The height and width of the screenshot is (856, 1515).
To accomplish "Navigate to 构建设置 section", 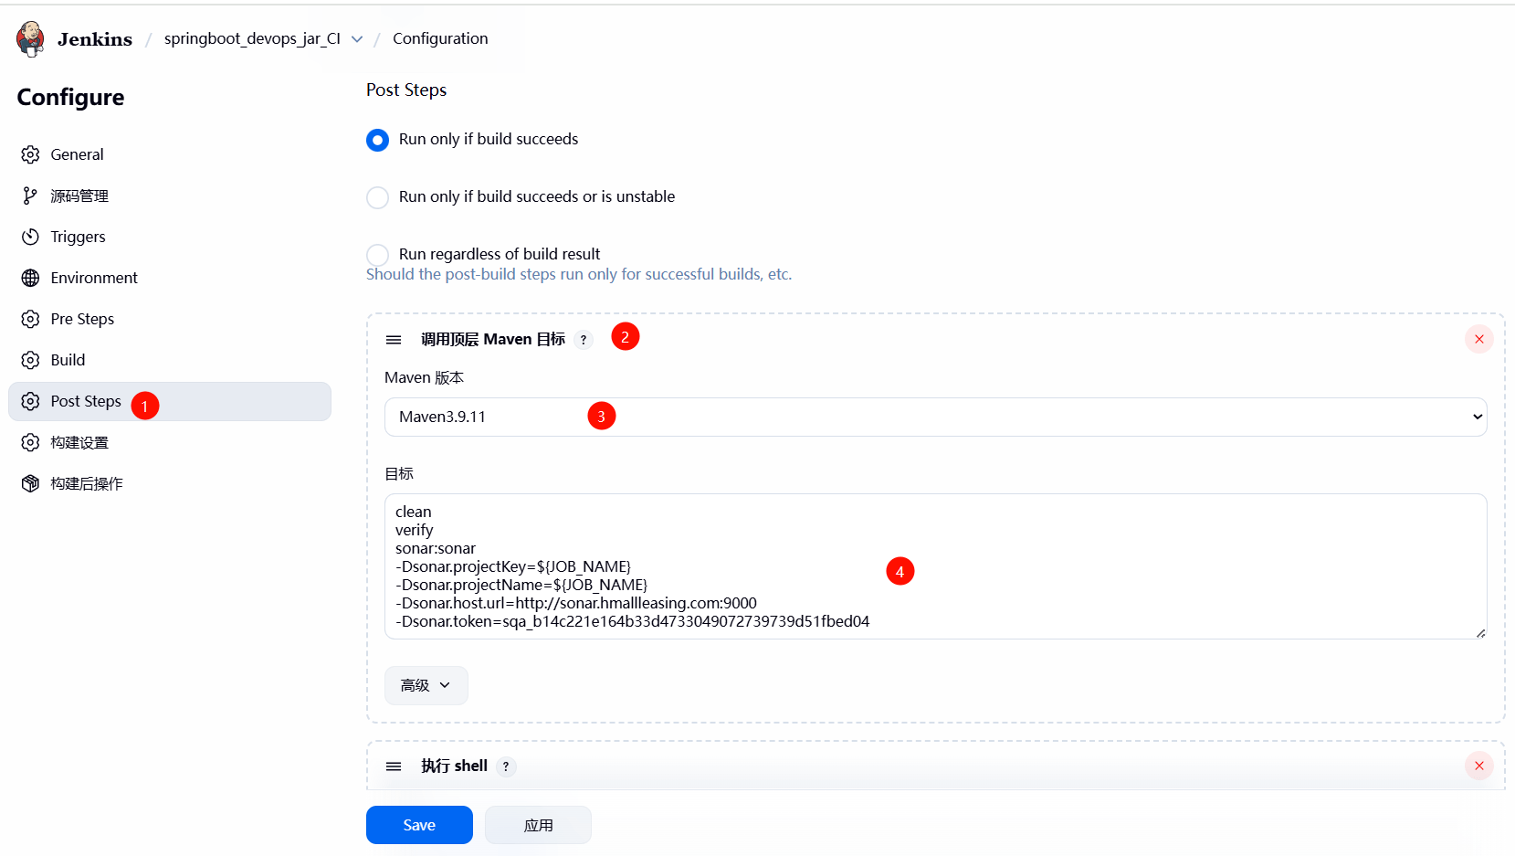I will point(79,442).
